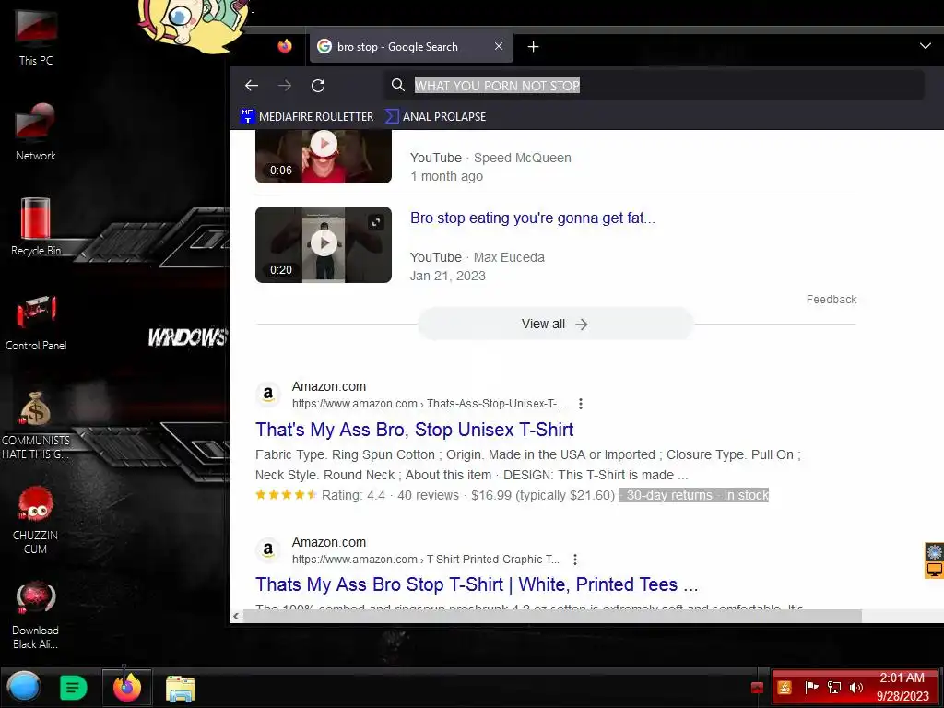Click the orange Java tray icon
Viewport: 944px width, 708px height.
[784, 687]
